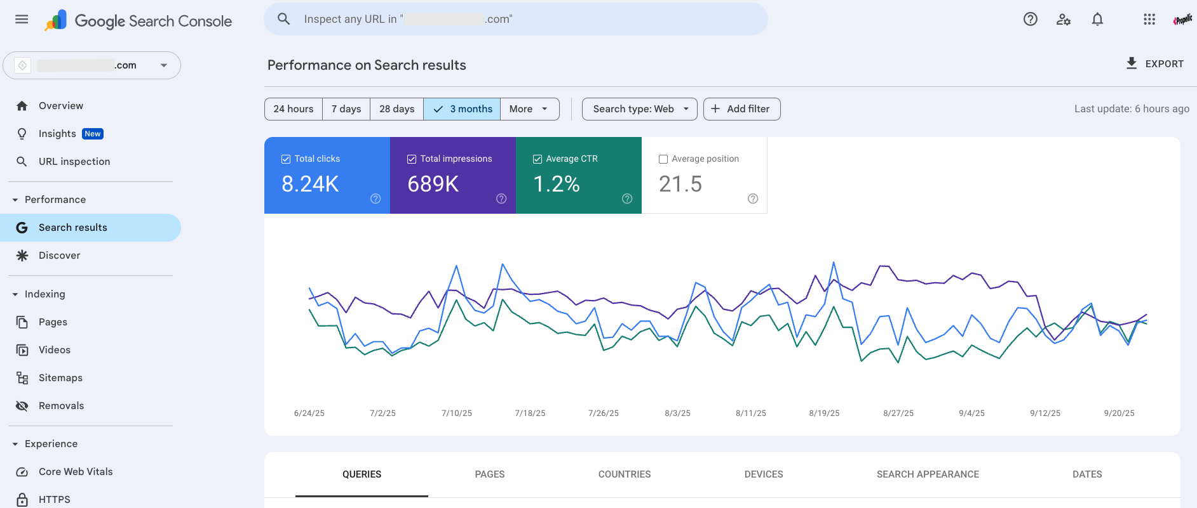The image size is (1197, 508).
Task: Expand the More date range dropdown
Action: pyautogui.click(x=529, y=109)
